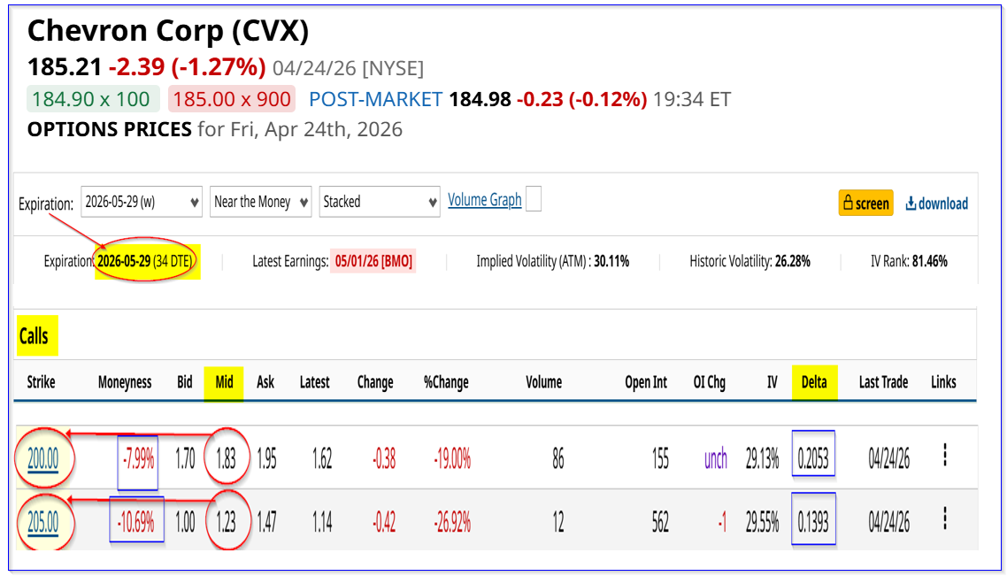Click the Volume Graph link
Image resolution: width=1007 pixels, height=576 pixels.
pyautogui.click(x=484, y=200)
